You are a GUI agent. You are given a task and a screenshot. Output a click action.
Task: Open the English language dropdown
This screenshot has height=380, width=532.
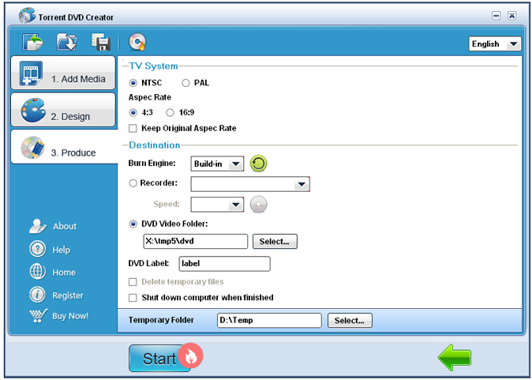pyautogui.click(x=495, y=43)
